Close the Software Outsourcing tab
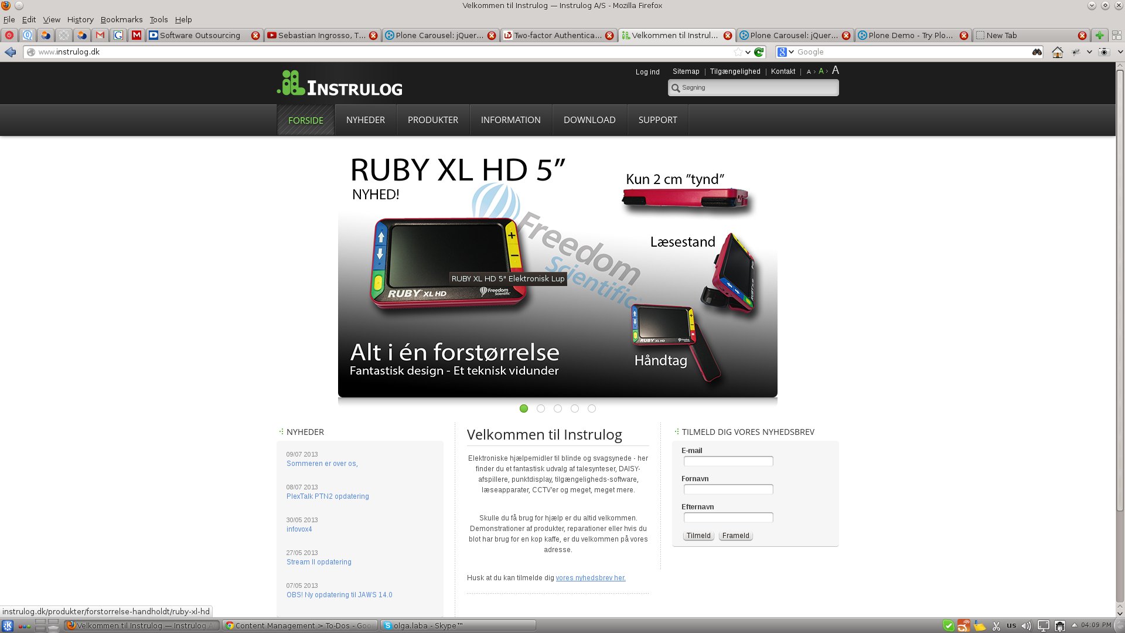The width and height of the screenshot is (1125, 633). click(255, 36)
